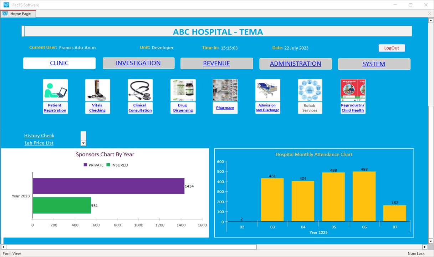Switch to the INVESTIGATION section

[x=138, y=63]
